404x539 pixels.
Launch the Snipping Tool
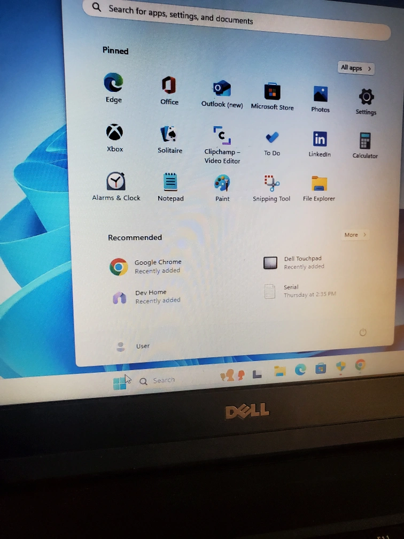click(x=271, y=184)
